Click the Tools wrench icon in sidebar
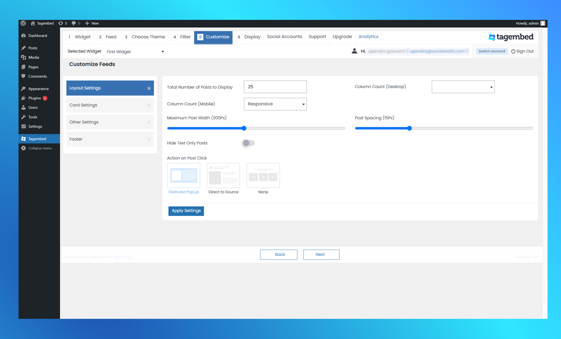 click(24, 117)
